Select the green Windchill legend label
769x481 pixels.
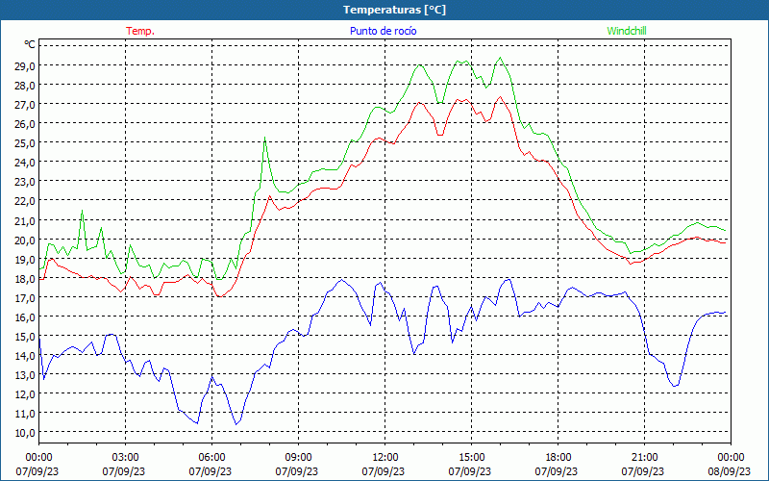627,31
